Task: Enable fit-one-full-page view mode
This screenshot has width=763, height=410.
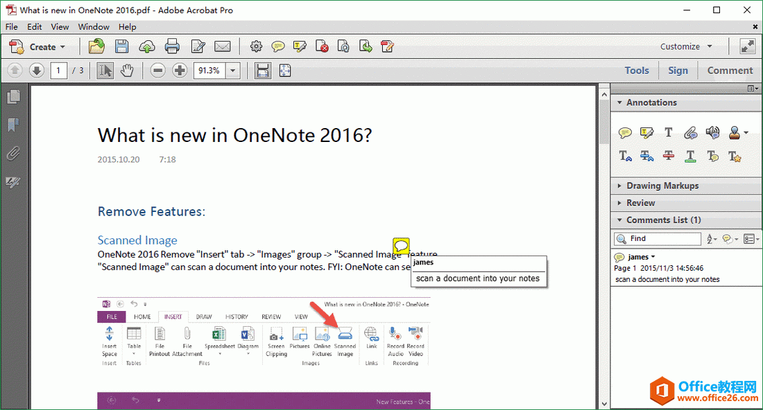Action: [x=285, y=70]
